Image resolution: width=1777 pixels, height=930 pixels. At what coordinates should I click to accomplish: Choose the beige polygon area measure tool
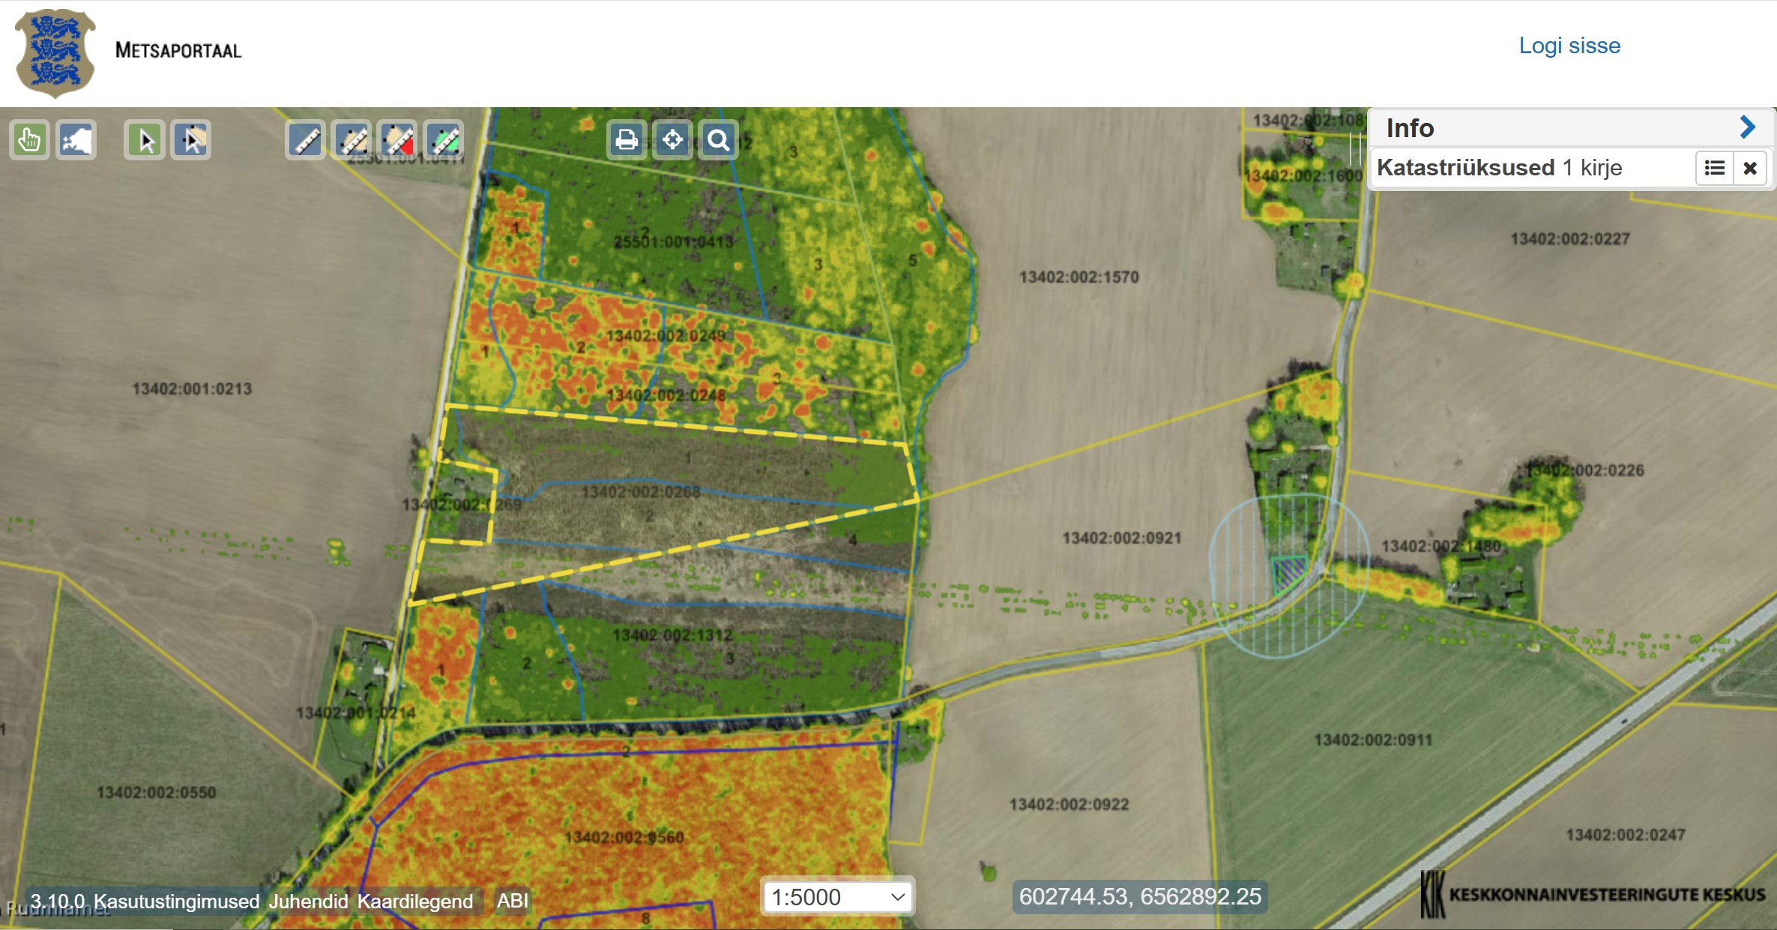(x=352, y=140)
